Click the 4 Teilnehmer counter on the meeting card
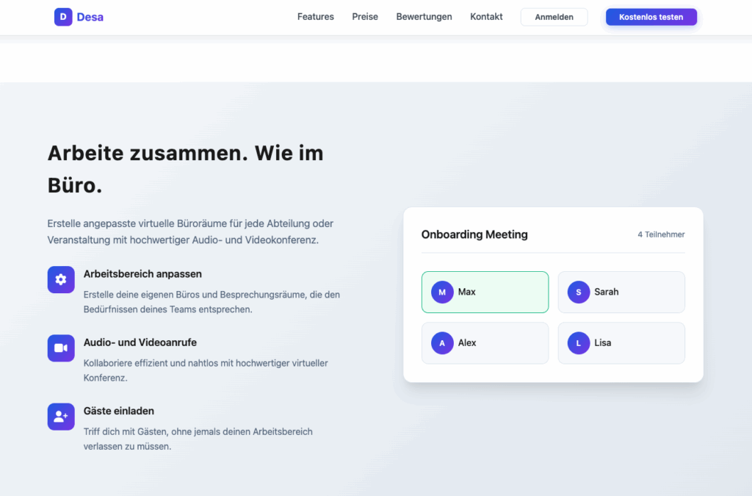 (659, 234)
